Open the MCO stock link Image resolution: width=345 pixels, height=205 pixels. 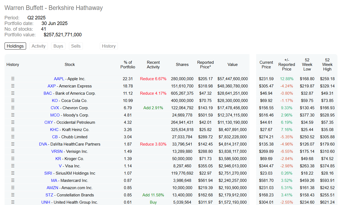55,115
